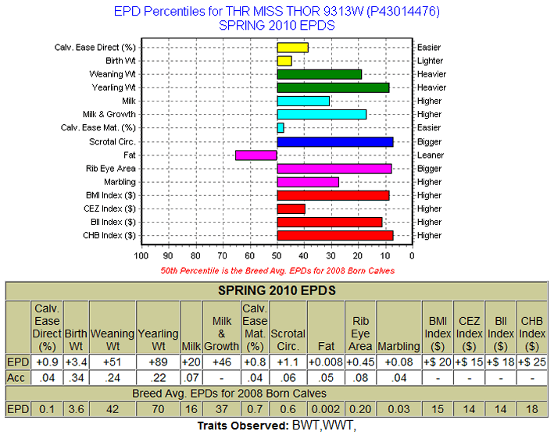Click the 'Rib Eye Area' table column header
The width and height of the screenshot is (554, 435).
click(360, 327)
